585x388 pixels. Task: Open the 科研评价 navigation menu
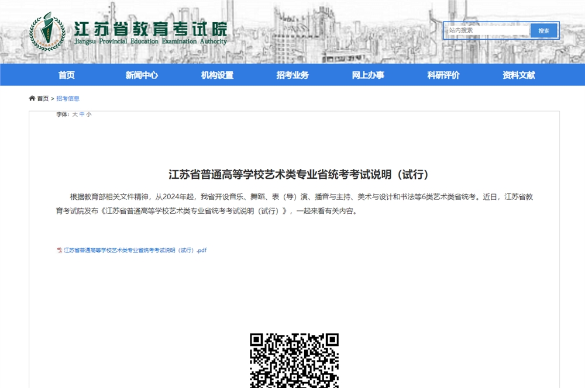pyautogui.click(x=443, y=75)
